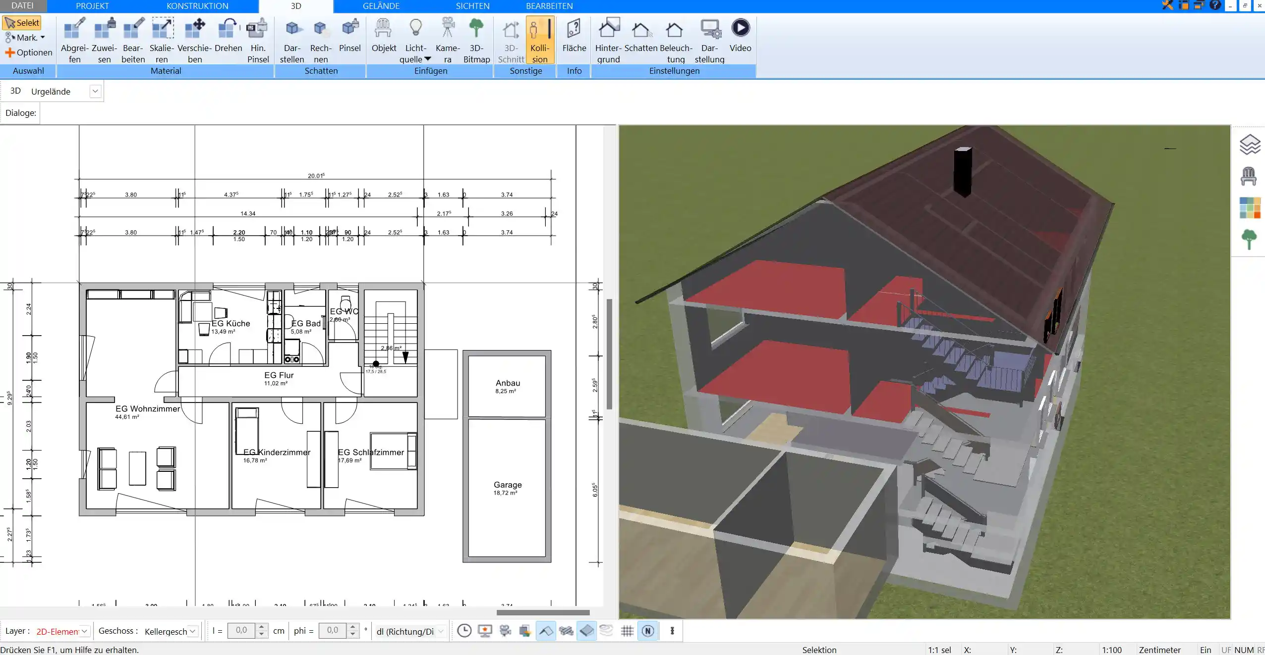Click the Zuweisen material tool
1265x655 pixels.
tap(104, 40)
